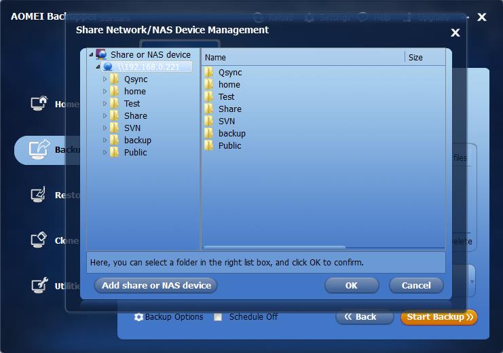
Task: Select the Public label in the right list
Action: (x=229, y=146)
